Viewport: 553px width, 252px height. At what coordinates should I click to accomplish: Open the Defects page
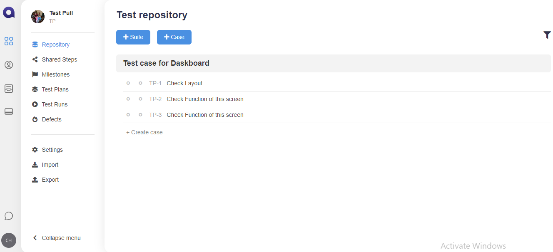coord(52,119)
